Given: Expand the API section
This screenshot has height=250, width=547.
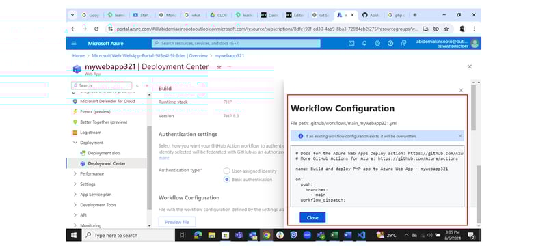Looking at the screenshot, I should (x=75, y=215).
